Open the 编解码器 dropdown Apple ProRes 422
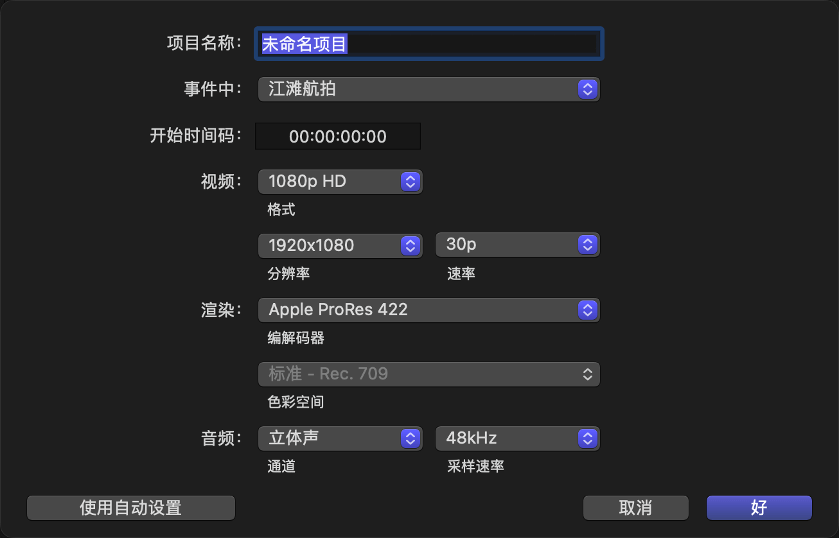The image size is (839, 538). click(429, 310)
